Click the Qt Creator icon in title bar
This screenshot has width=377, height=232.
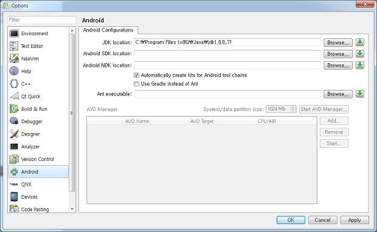(6, 5)
